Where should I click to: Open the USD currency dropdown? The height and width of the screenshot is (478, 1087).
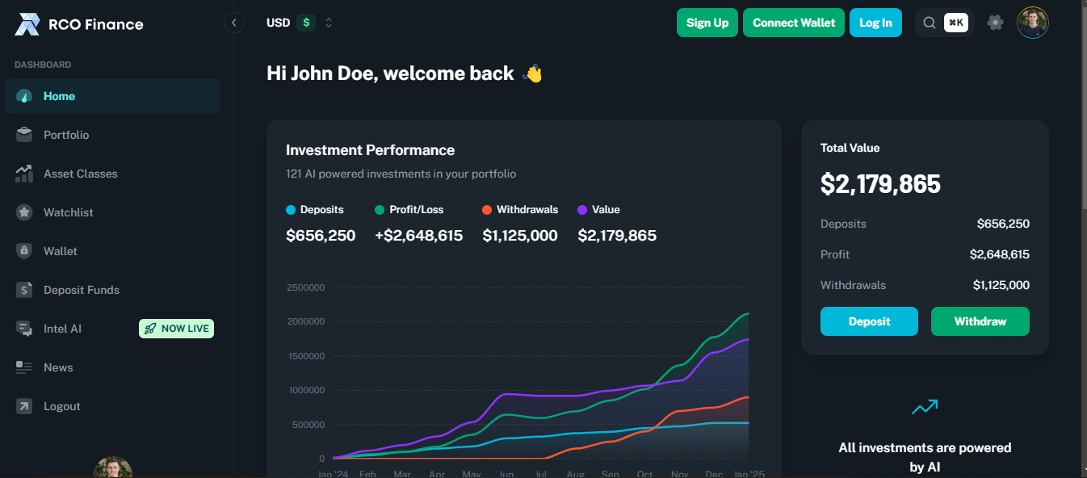pos(300,23)
